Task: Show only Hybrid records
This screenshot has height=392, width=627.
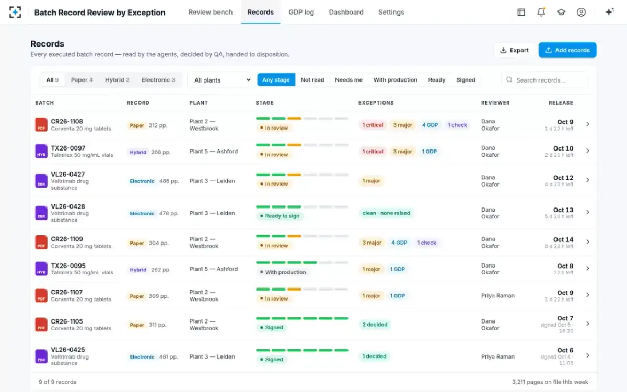Action: tap(117, 80)
